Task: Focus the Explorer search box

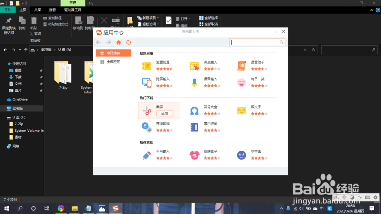Action: click(x=349, y=50)
